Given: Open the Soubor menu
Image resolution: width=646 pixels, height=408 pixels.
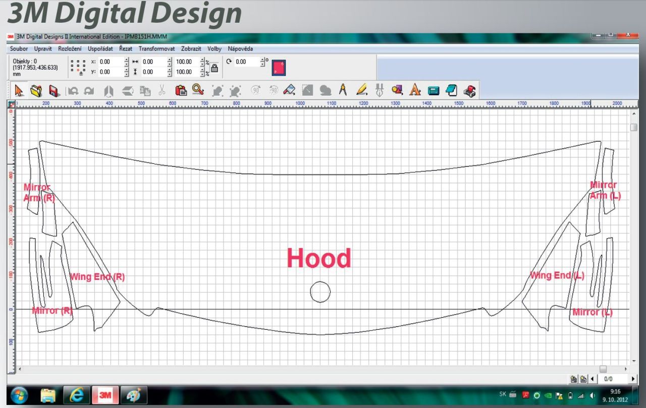Looking at the screenshot, I should coord(19,49).
